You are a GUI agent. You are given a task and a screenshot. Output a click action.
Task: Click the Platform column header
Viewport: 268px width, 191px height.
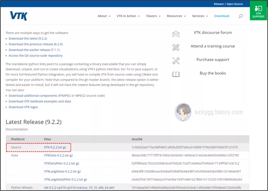[18, 139]
